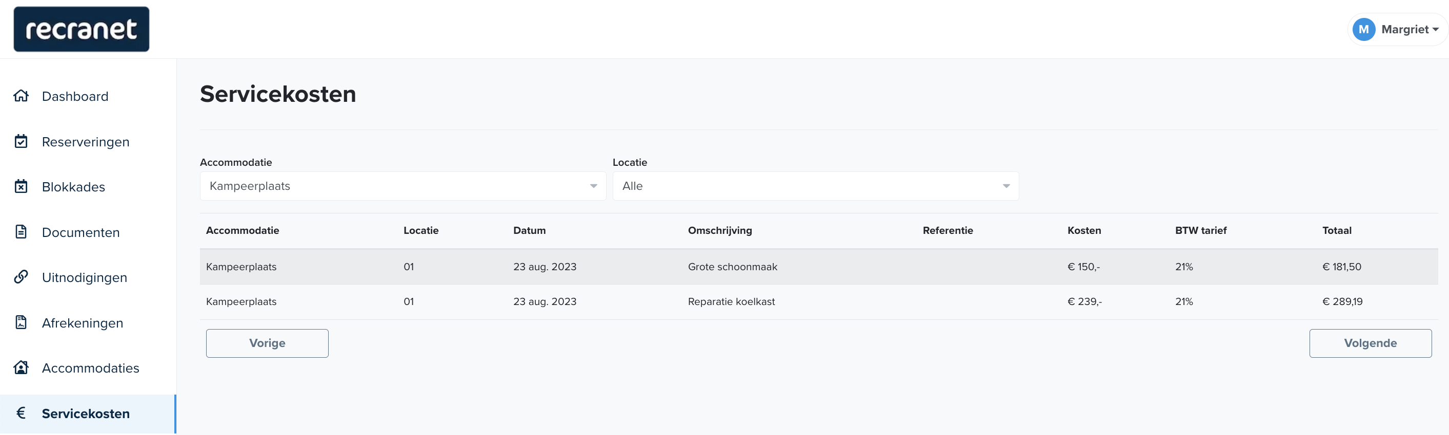Click the Accommodatie dropdown arrow

(593, 186)
